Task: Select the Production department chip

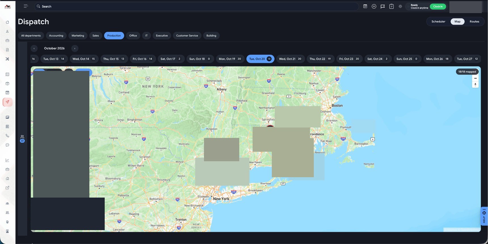Action: point(114,36)
